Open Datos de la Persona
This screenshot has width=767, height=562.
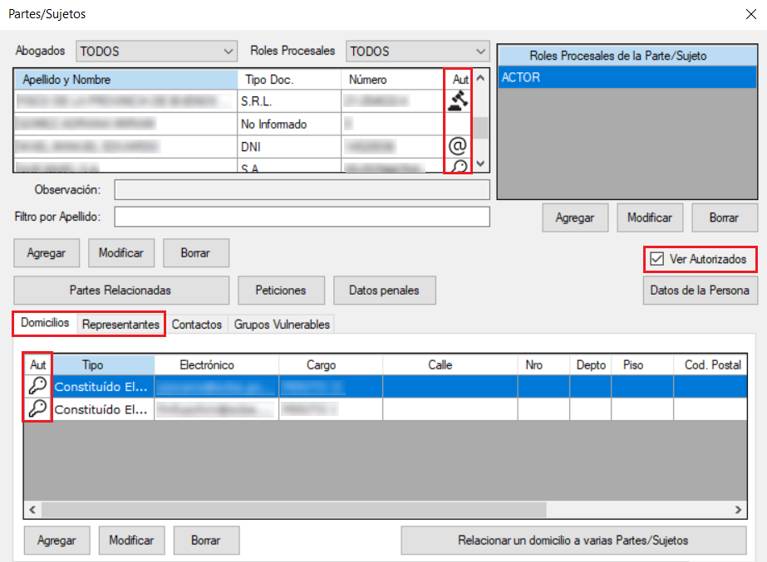pyautogui.click(x=699, y=291)
